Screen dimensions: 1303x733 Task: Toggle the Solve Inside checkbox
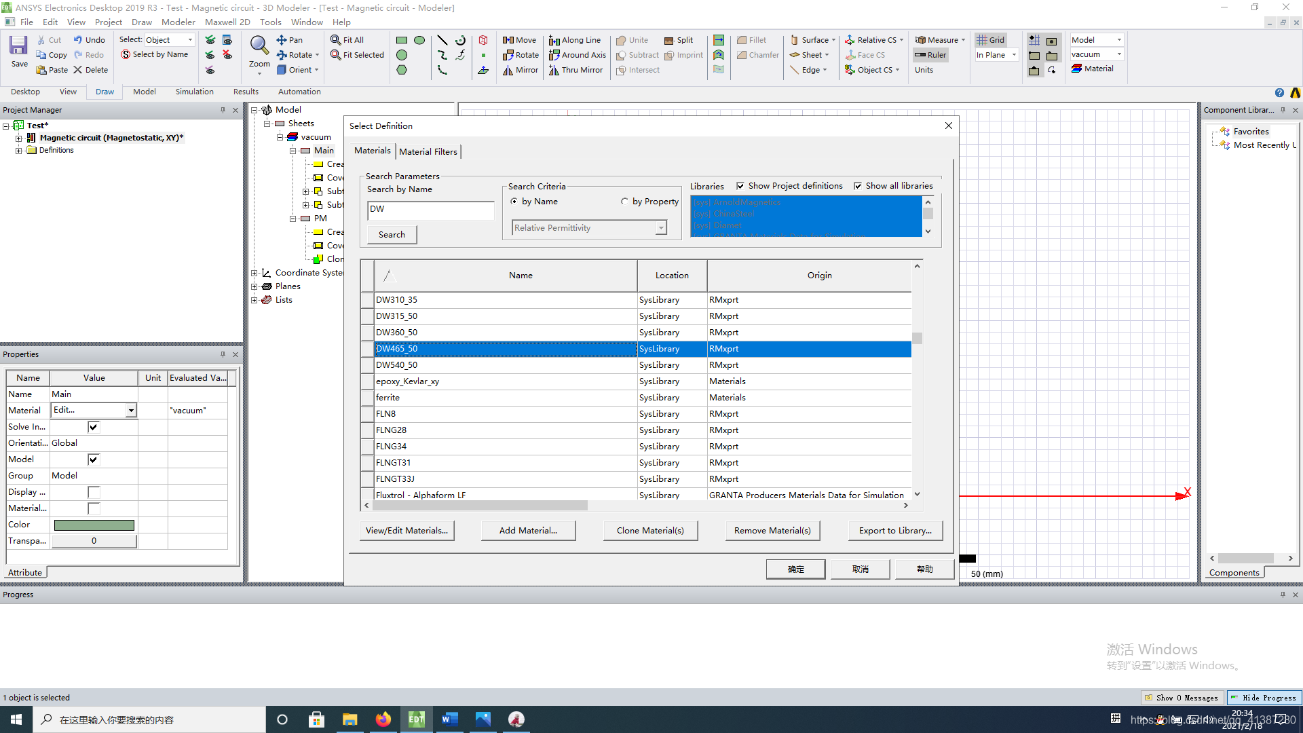pyautogui.click(x=94, y=427)
